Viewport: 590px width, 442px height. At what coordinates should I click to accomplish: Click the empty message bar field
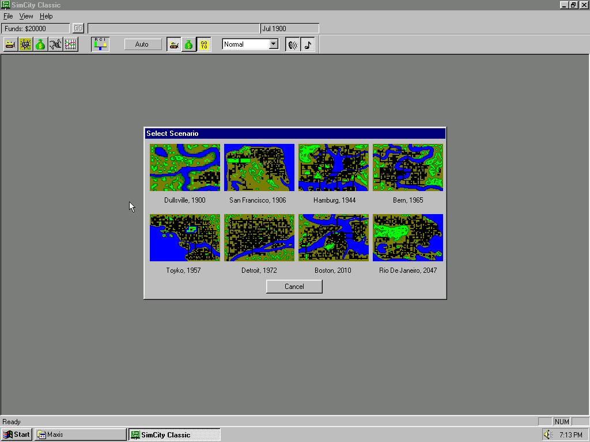point(173,29)
